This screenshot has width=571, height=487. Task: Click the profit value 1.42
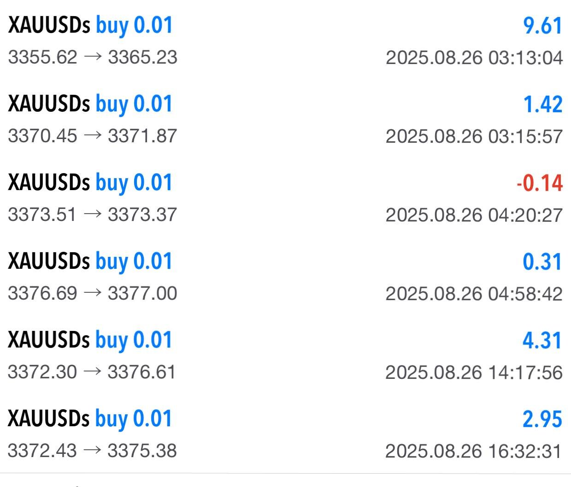pos(542,104)
